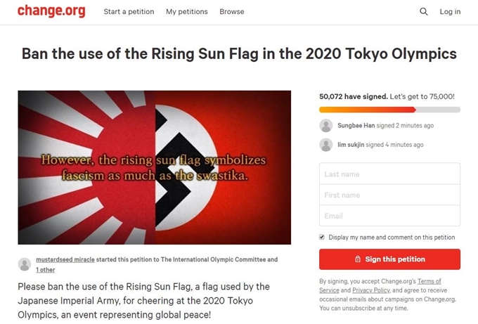Click the signature progress bar

389,110
